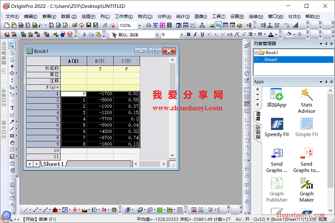This screenshot has height=223, width=335.
Task: Click Book1 vertical scrollbar down arrow
Action: coord(172,156)
